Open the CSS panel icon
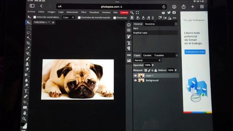 pyautogui.click(x=129, y=55)
